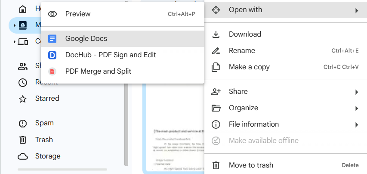Image resolution: width=367 pixels, height=174 pixels.
Task: Expand the Computers tree arrow
Action: (x=15, y=42)
